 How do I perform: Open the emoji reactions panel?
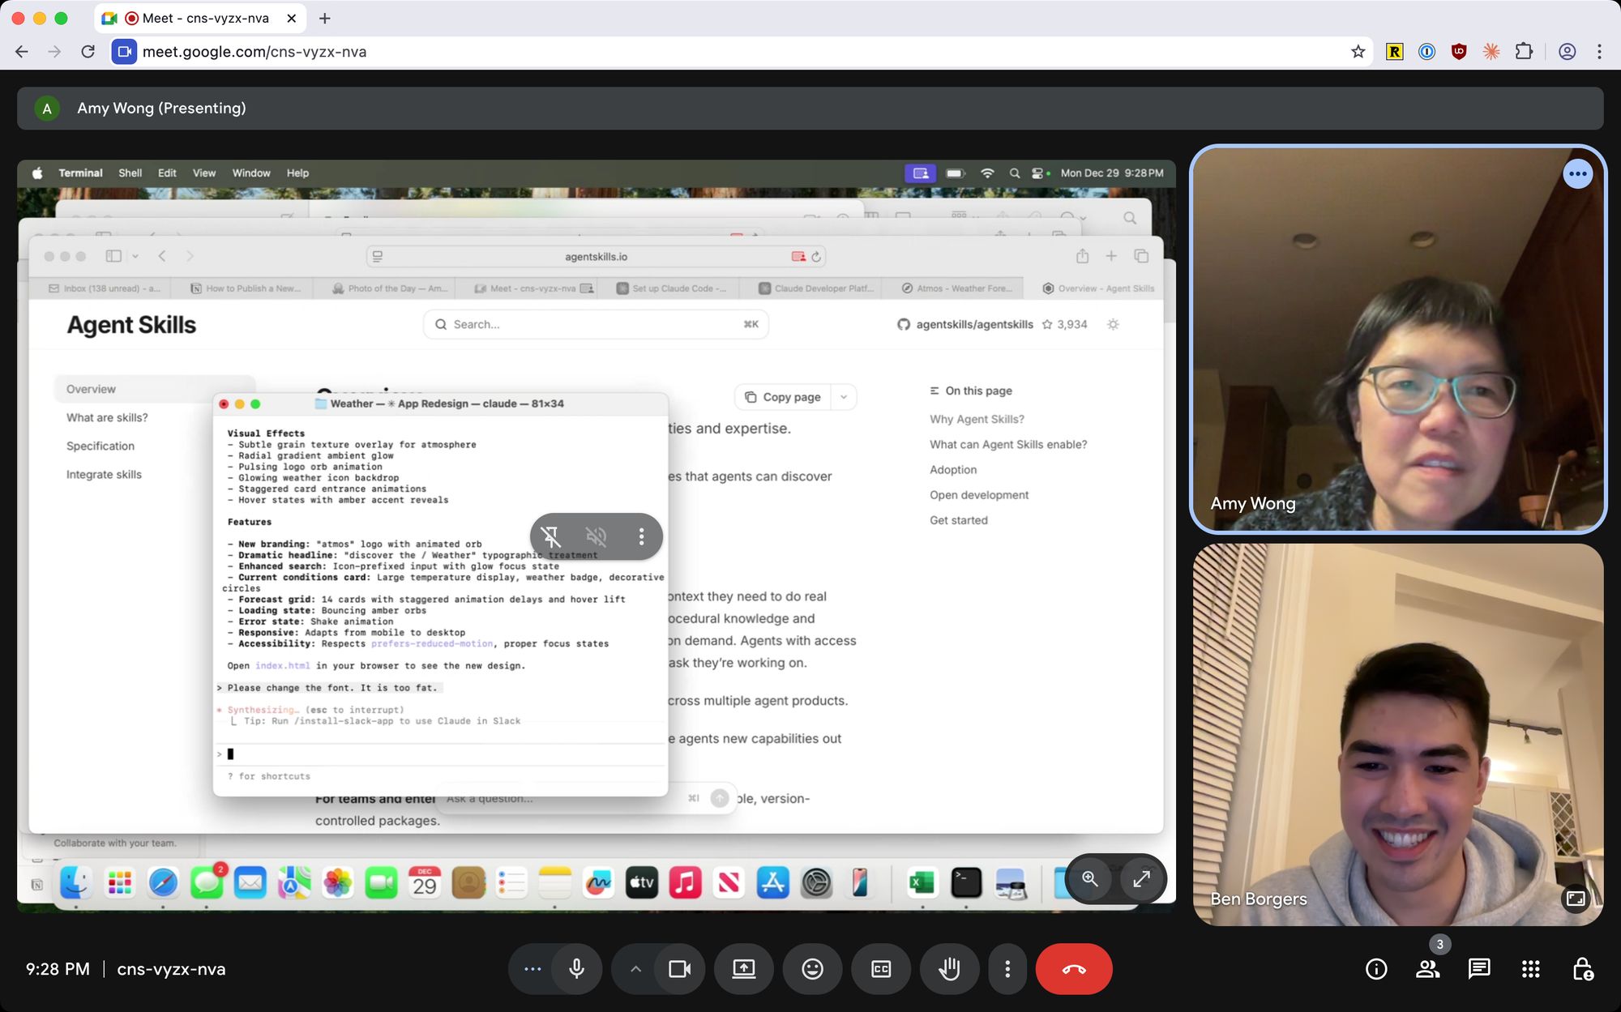[x=812, y=969]
